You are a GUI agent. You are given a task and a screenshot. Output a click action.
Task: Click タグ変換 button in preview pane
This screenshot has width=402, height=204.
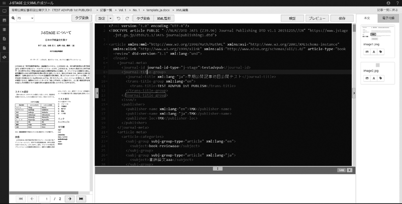[81, 18]
